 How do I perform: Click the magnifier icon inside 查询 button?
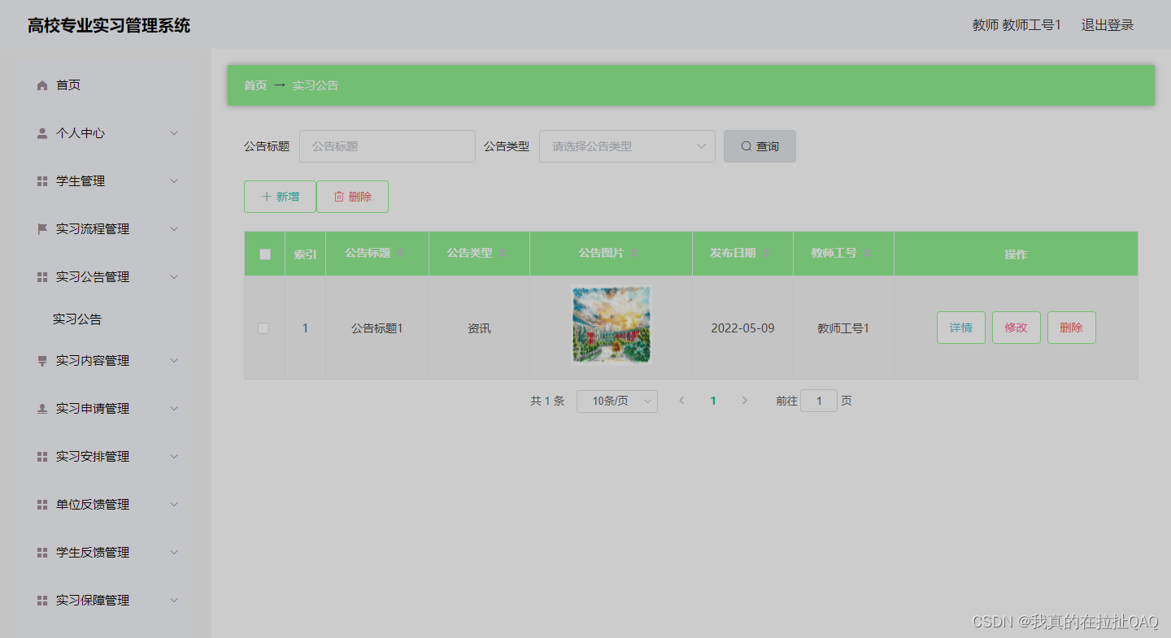tap(746, 145)
